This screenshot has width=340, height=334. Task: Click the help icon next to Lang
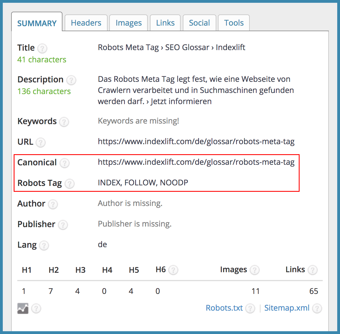[x=44, y=245]
